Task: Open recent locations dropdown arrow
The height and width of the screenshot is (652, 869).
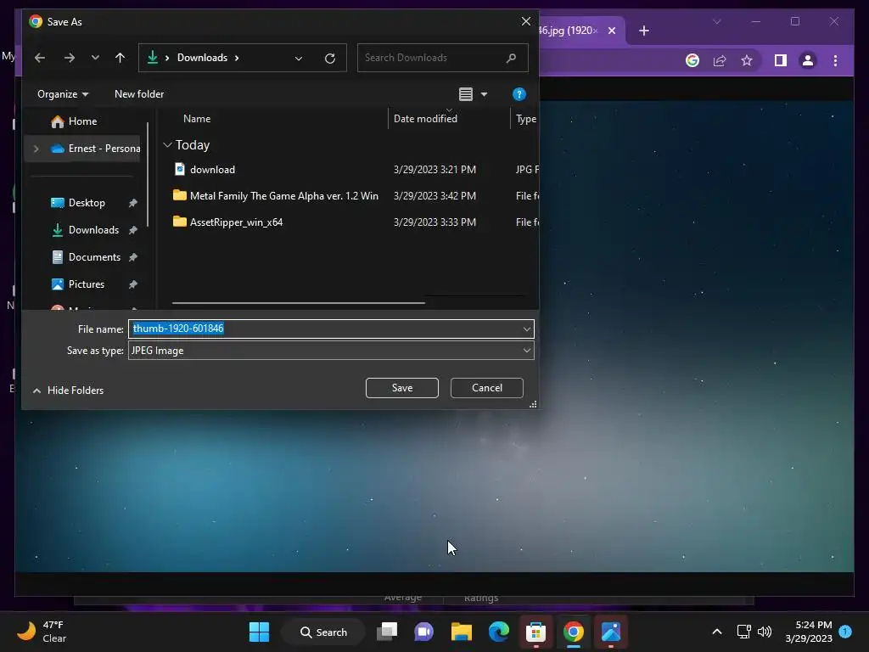Action: pos(95,58)
